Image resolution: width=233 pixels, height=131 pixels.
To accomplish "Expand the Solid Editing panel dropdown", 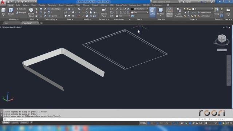I will [51, 19].
